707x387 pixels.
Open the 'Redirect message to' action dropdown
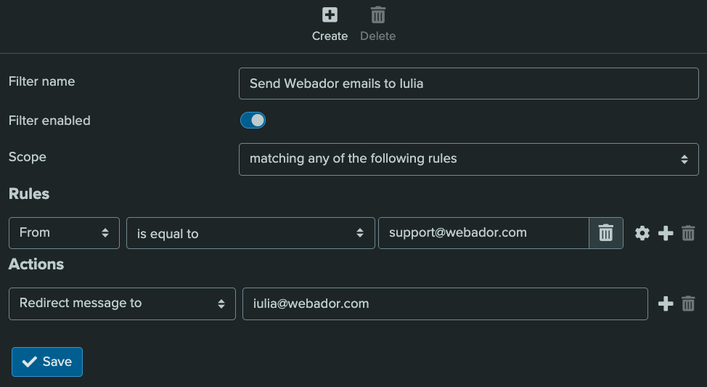122,304
